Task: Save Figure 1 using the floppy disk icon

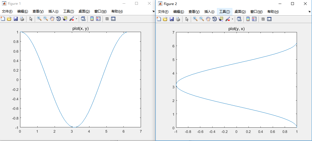Action: [x=16, y=19]
